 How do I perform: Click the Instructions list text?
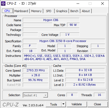[64, 57]
